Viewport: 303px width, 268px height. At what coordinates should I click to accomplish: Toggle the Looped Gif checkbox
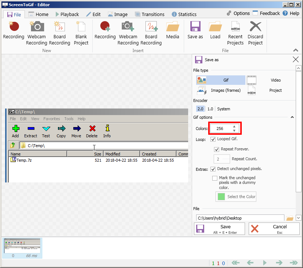pos(213,139)
